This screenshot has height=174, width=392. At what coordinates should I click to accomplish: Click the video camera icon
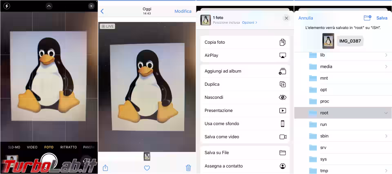click(283, 137)
